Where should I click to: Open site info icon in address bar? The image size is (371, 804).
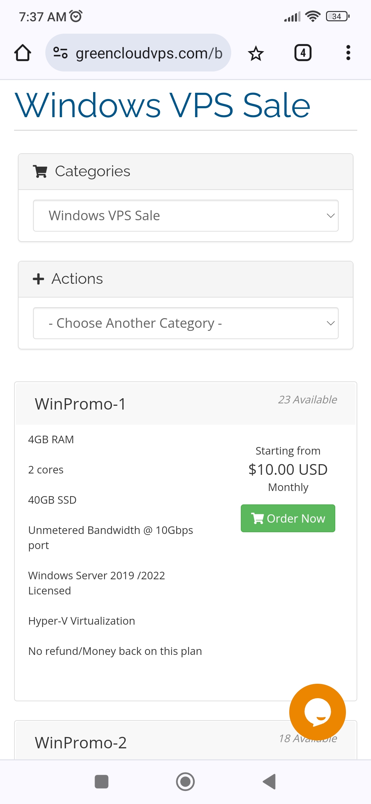[60, 53]
